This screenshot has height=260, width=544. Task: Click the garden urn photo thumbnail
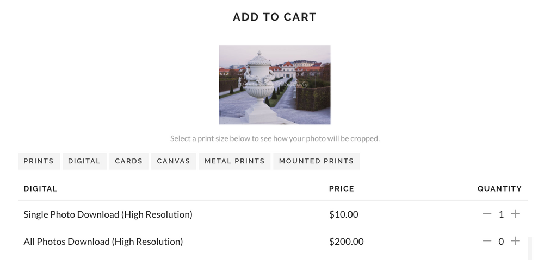[x=274, y=85]
